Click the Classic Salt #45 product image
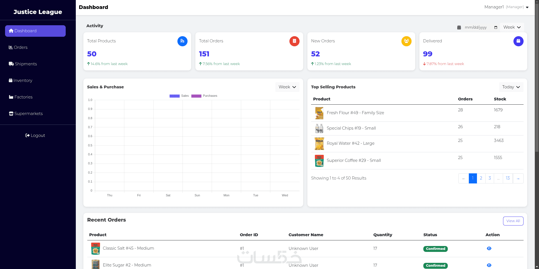 pyautogui.click(x=95, y=249)
